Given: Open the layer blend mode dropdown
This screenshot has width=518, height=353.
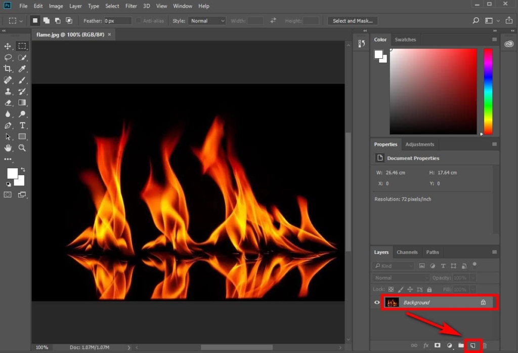Looking at the screenshot, I should [x=400, y=278].
